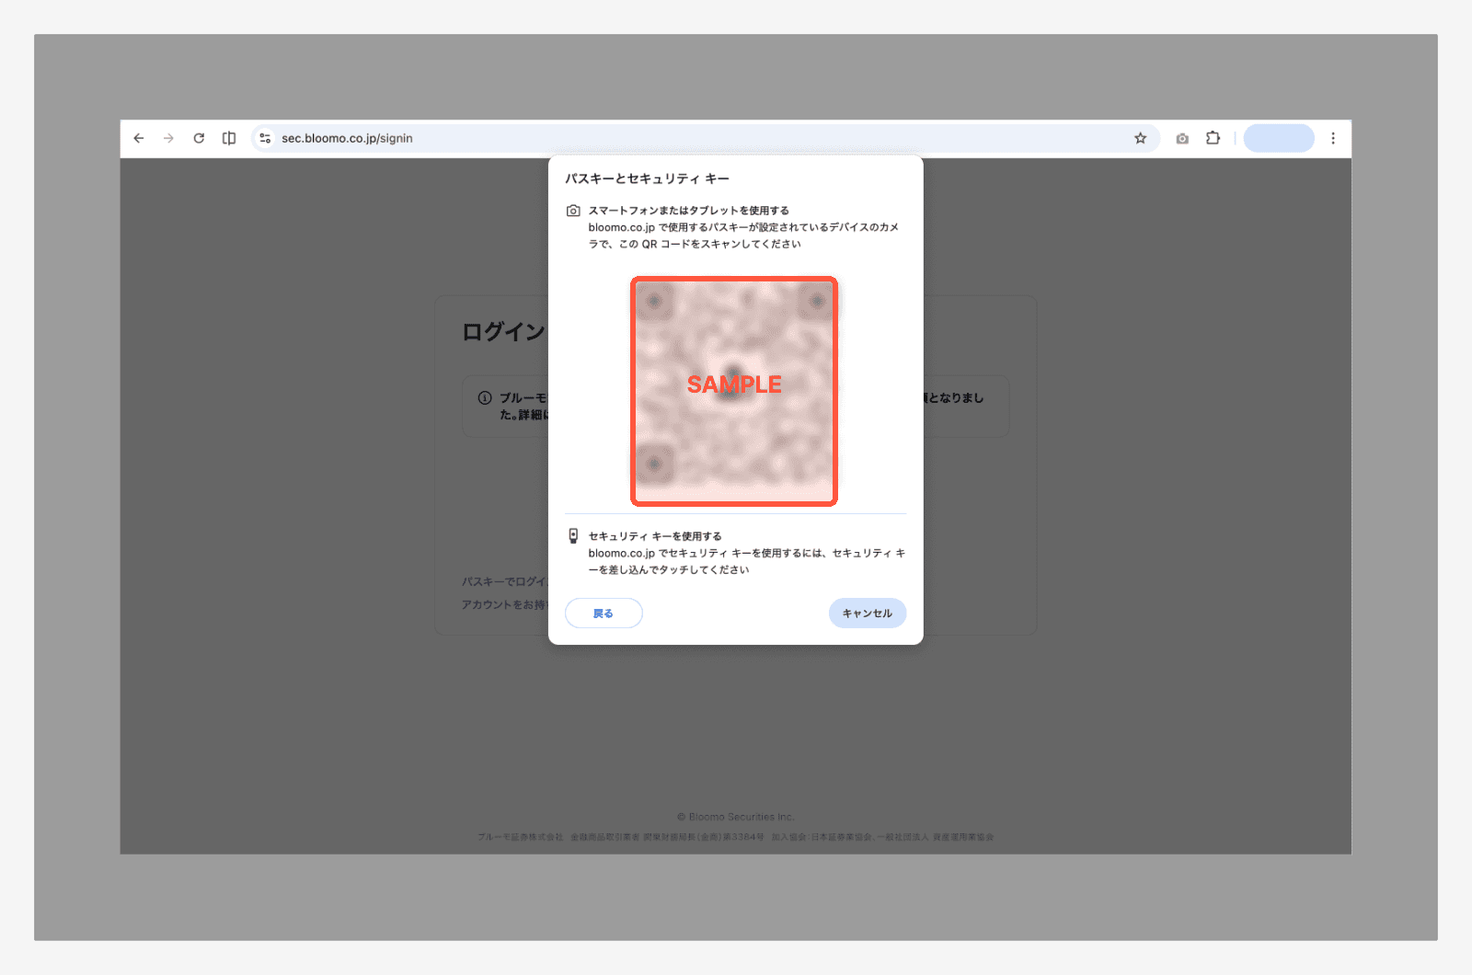Click the キャンセル button
The width and height of the screenshot is (1472, 975).
coord(868,613)
